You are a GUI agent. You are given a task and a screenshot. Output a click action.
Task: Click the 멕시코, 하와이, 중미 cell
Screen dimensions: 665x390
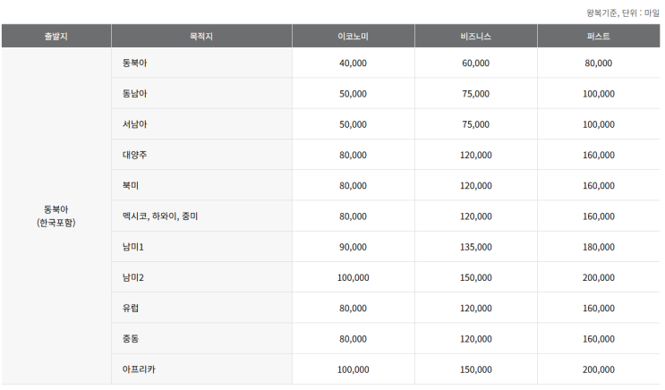160,216
